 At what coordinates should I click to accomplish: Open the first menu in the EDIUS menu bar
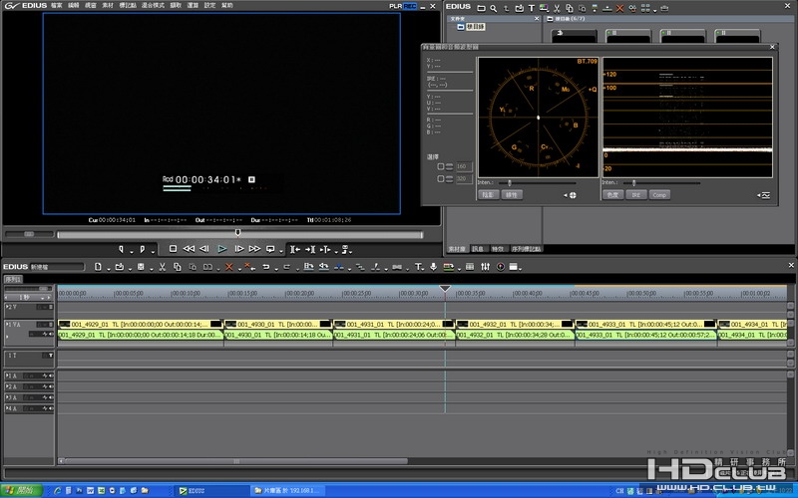point(57,6)
